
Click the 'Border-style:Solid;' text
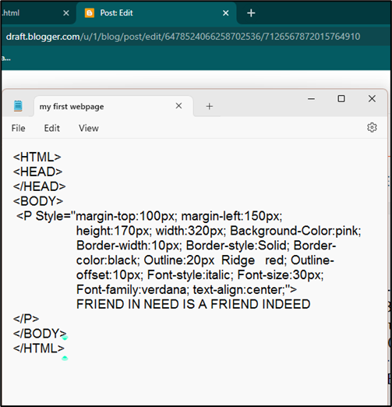point(238,246)
